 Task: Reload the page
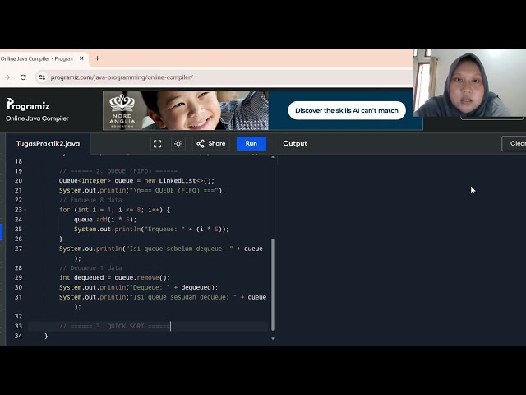[x=23, y=77]
